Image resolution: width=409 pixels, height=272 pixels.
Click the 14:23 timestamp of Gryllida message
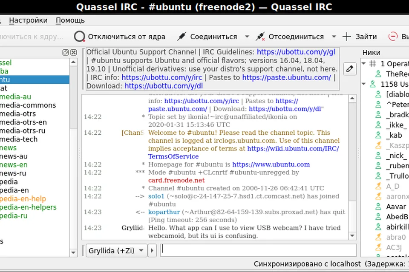[92, 228]
